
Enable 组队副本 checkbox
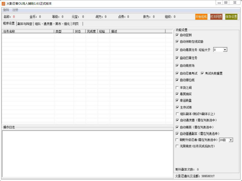[x=177, y=114]
